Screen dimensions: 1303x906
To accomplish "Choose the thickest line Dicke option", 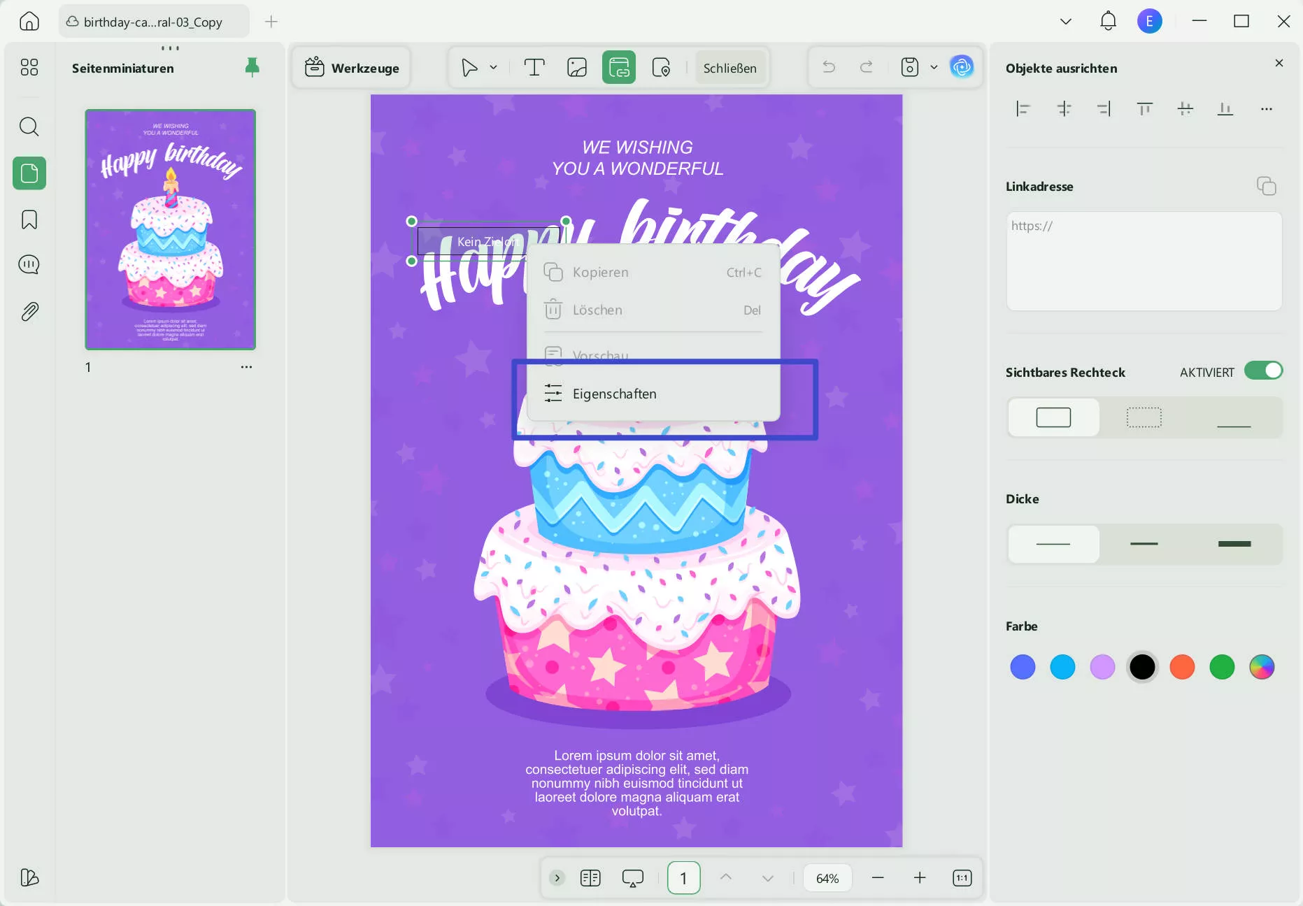I will [x=1234, y=544].
